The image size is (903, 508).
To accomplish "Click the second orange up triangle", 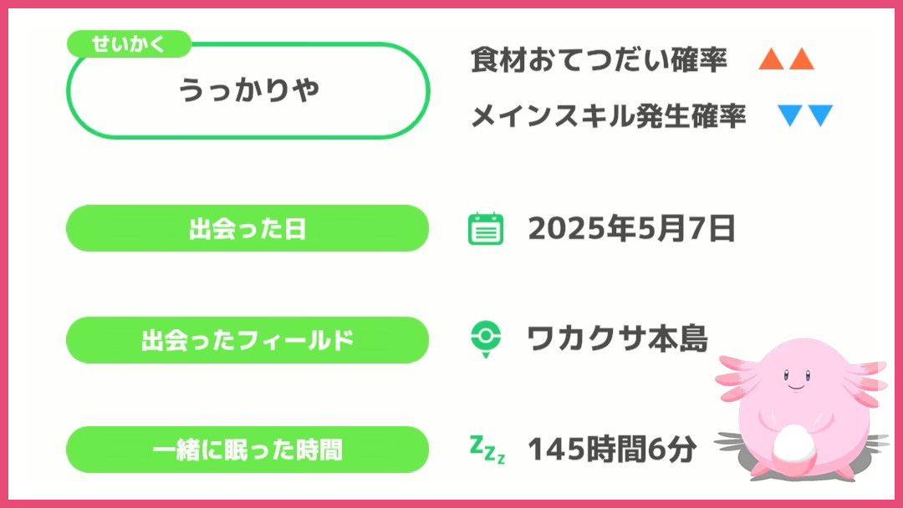I will coord(802,58).
